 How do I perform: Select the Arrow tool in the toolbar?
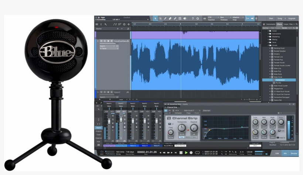pos(155,18)
